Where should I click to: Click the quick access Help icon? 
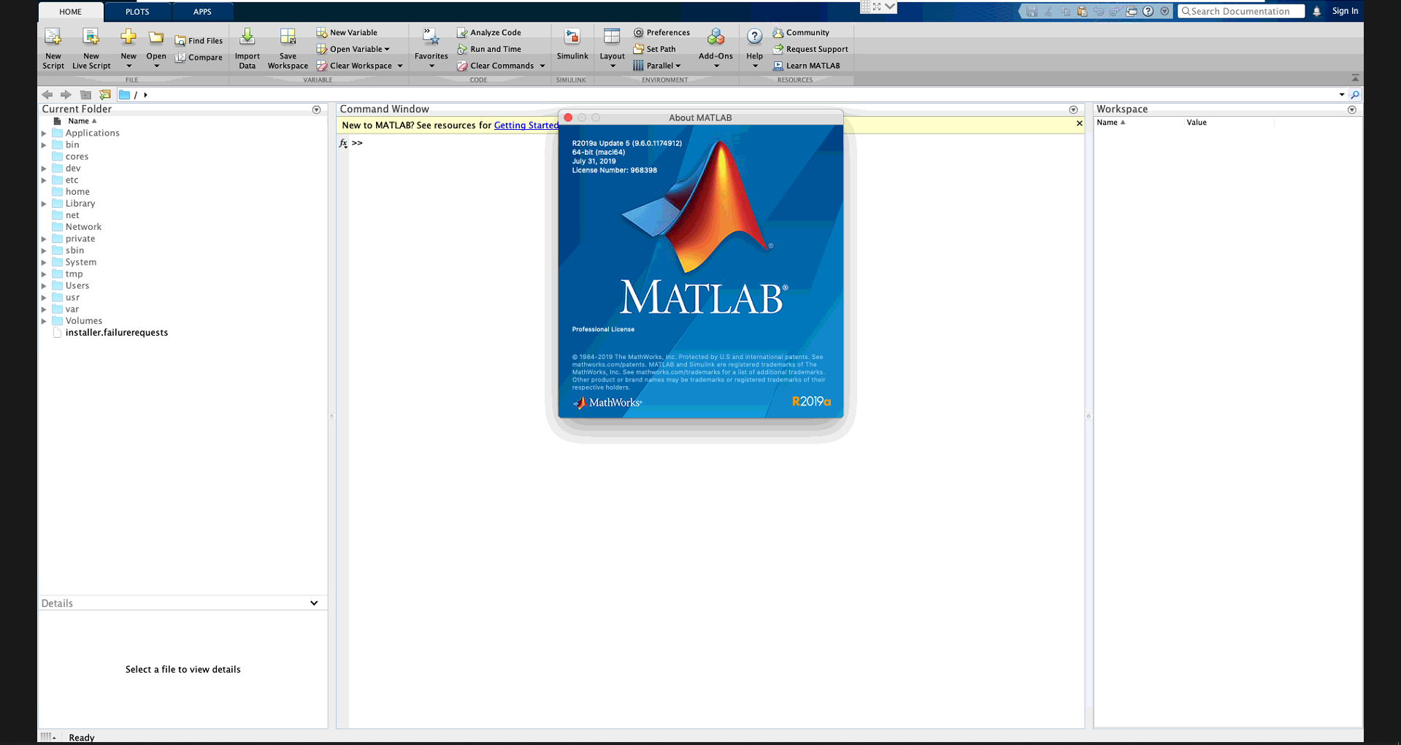pos(1148,11)
